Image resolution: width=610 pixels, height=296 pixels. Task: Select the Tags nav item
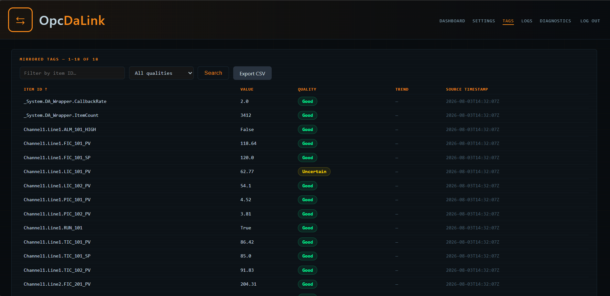click(x=508, y=21)
